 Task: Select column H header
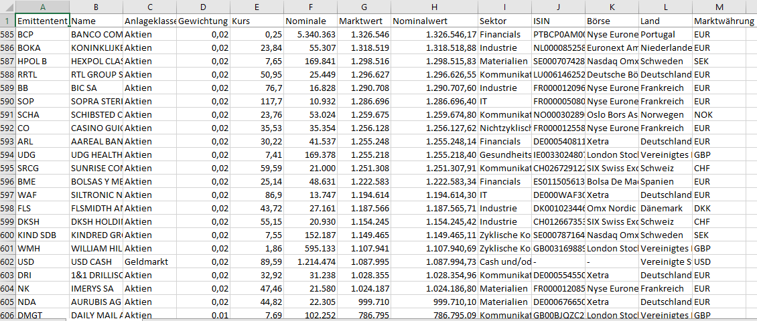[x=435, y=7]
